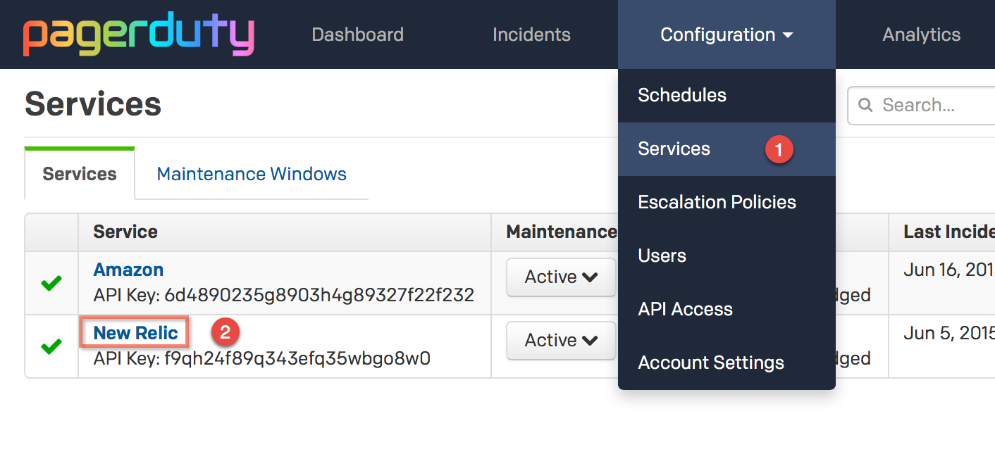Click the Jun 5, 2015 incident date
This screenshot has height=466, width=995.
click(948, 333)
